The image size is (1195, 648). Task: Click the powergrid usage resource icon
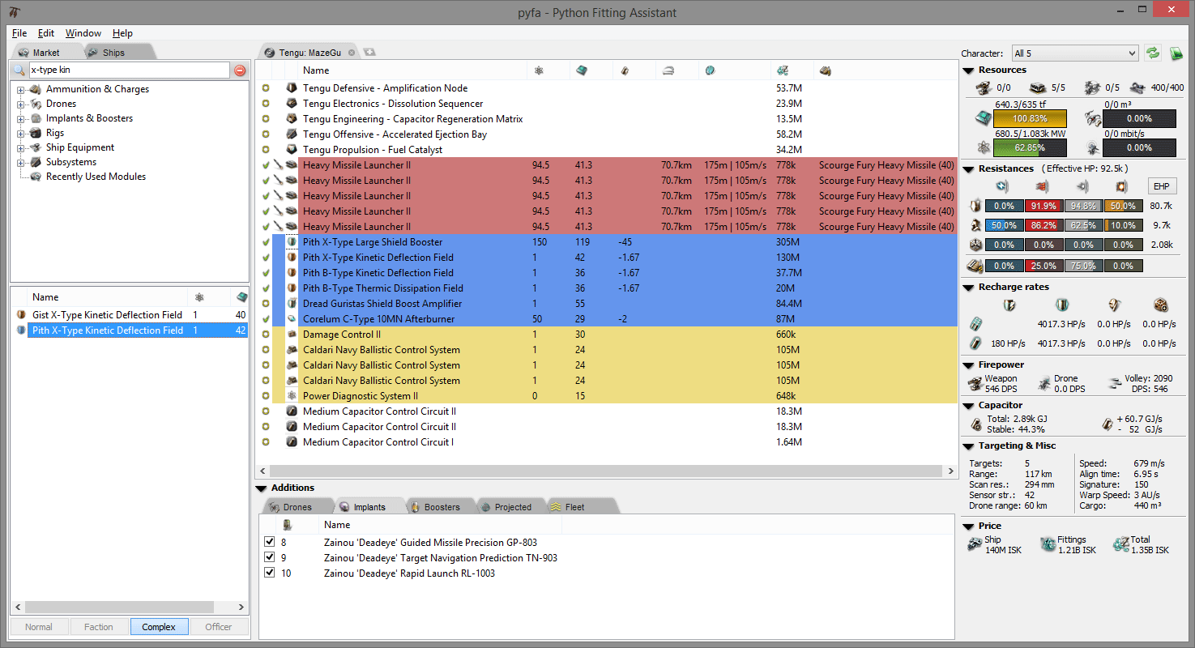[982, 147]
